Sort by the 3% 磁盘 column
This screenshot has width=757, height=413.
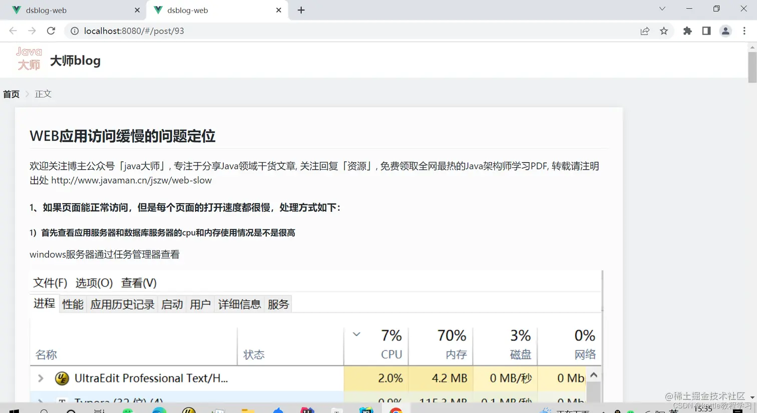click(505, 345)
